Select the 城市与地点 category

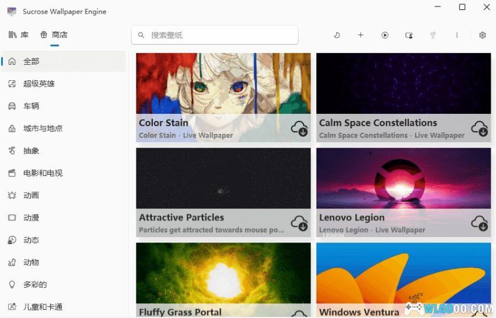63,129
